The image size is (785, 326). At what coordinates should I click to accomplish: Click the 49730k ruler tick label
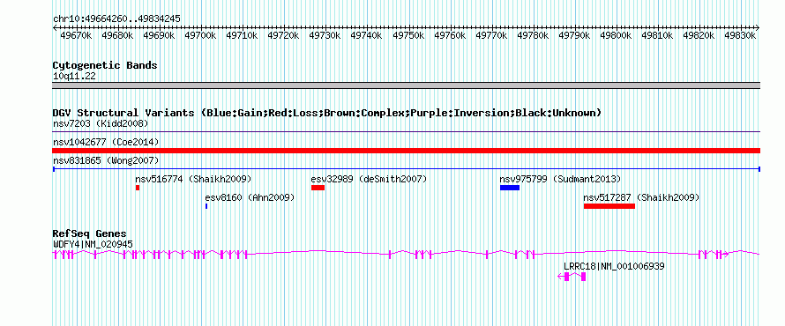(325, 35)
